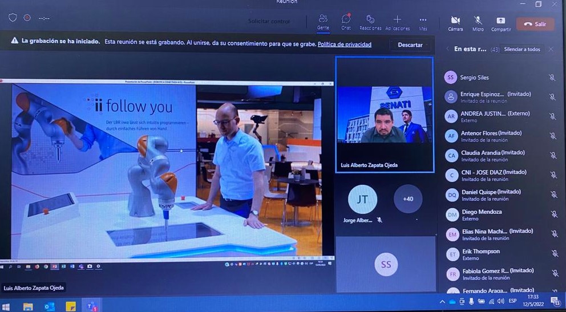Show hidden system tray icons
This screenshot has width=566, height=312.
pos(442,301)
